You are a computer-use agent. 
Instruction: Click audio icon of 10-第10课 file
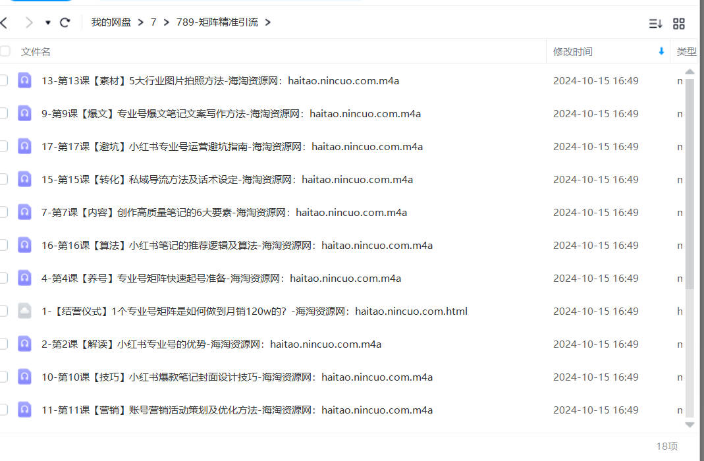click(x=24, y=377)
